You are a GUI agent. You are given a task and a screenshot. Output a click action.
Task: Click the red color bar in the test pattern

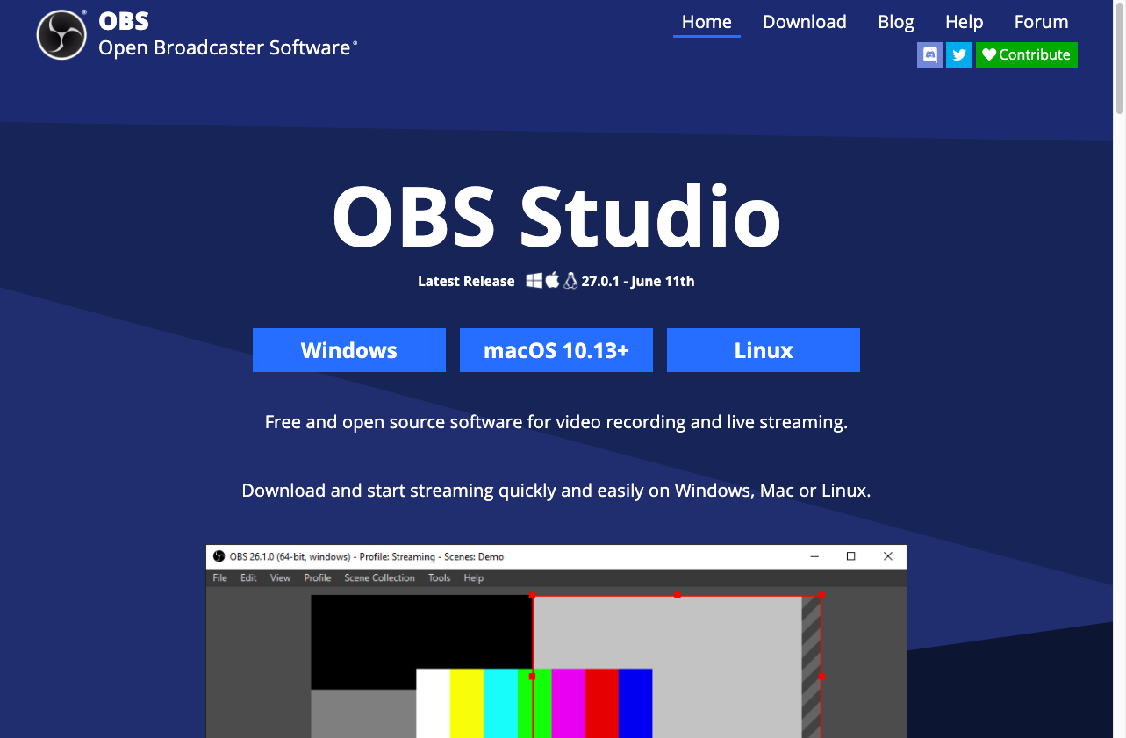pyautogui.click(x=602, y=703)
